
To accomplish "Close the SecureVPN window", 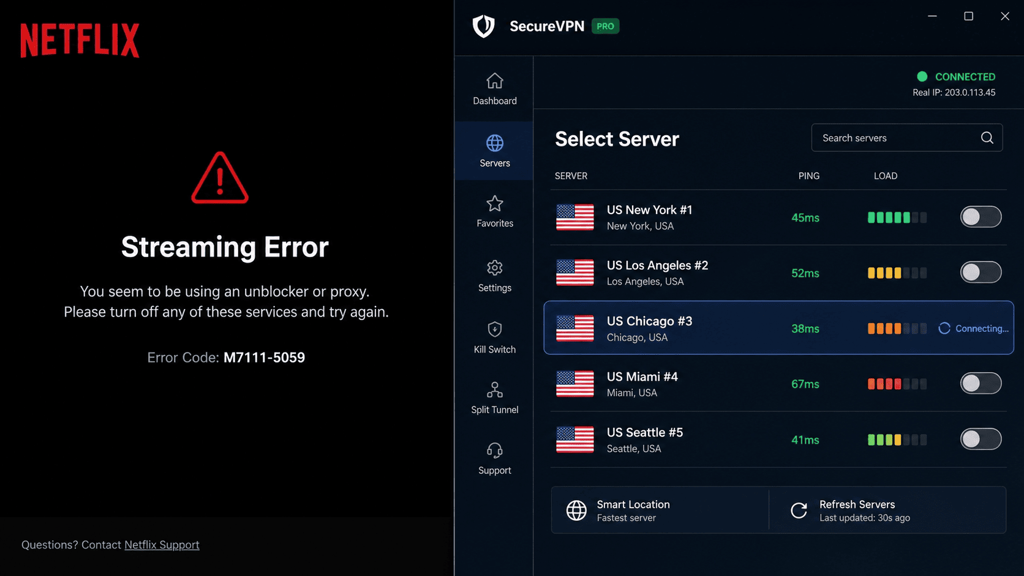I will click(1004, 16).
